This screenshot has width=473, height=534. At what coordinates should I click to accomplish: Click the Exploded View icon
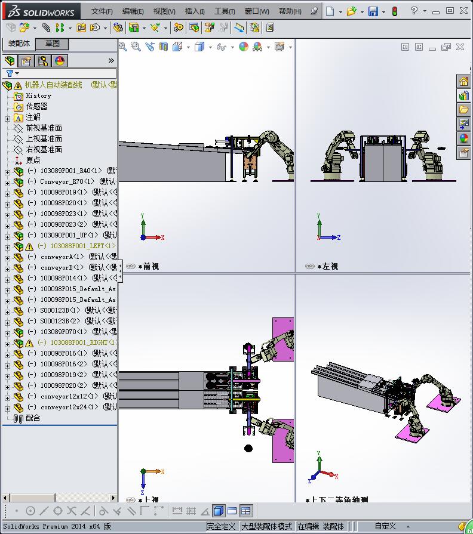[209, 27]
